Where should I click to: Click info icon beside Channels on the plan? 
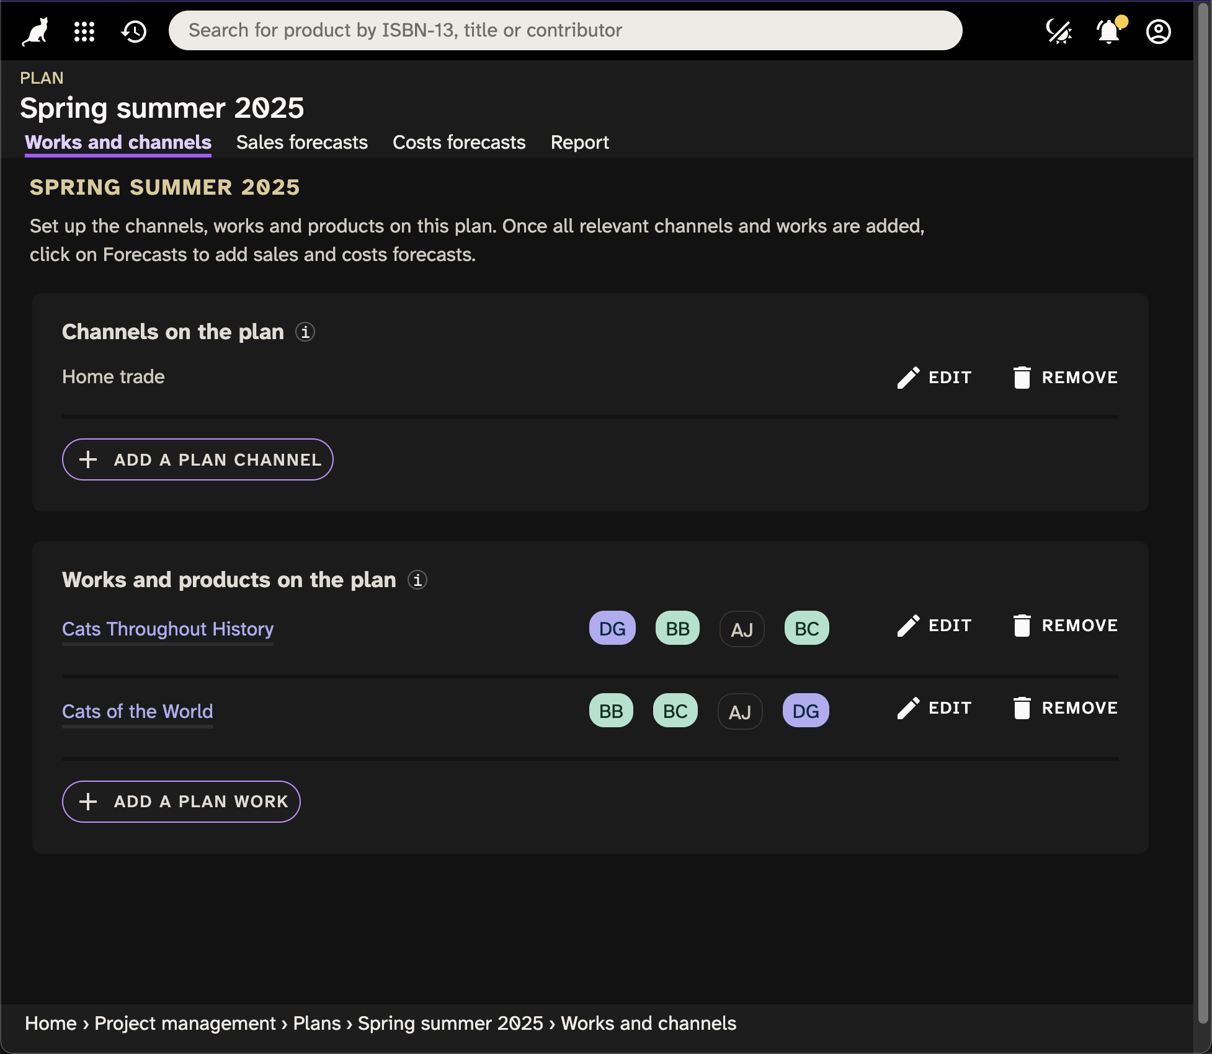(x=305, y=332)
